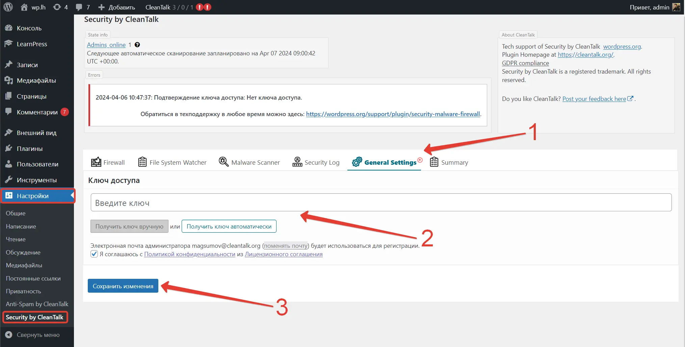685x347 pixels.
Task: Open the GDPR compliance link
Action: pos(525,63)
